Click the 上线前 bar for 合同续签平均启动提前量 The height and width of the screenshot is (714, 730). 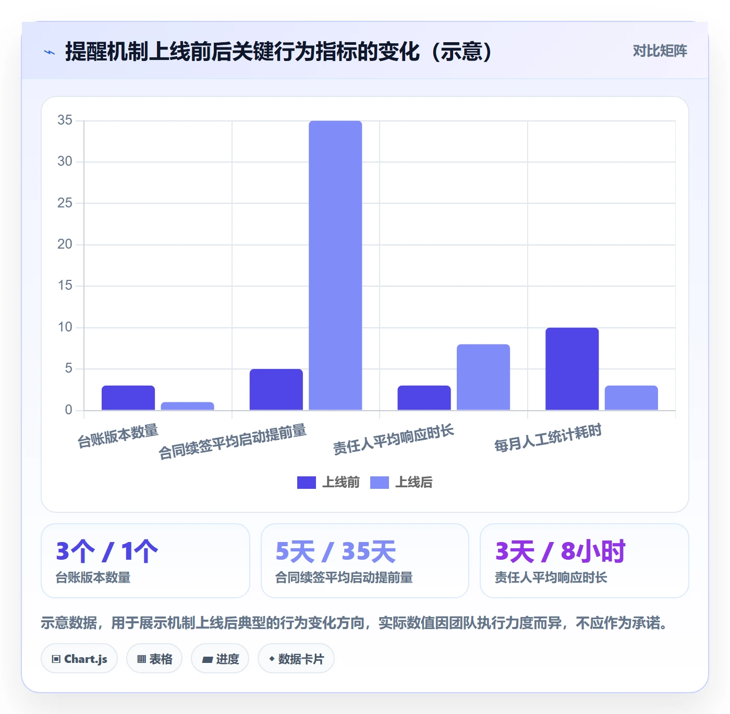tap(276, 389)
